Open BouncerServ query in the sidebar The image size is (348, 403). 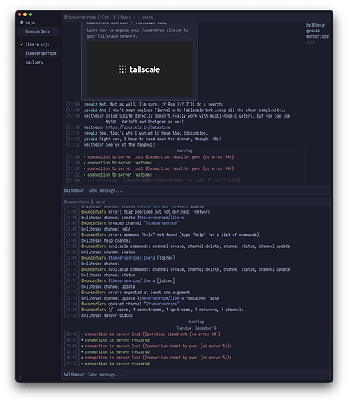38,31
